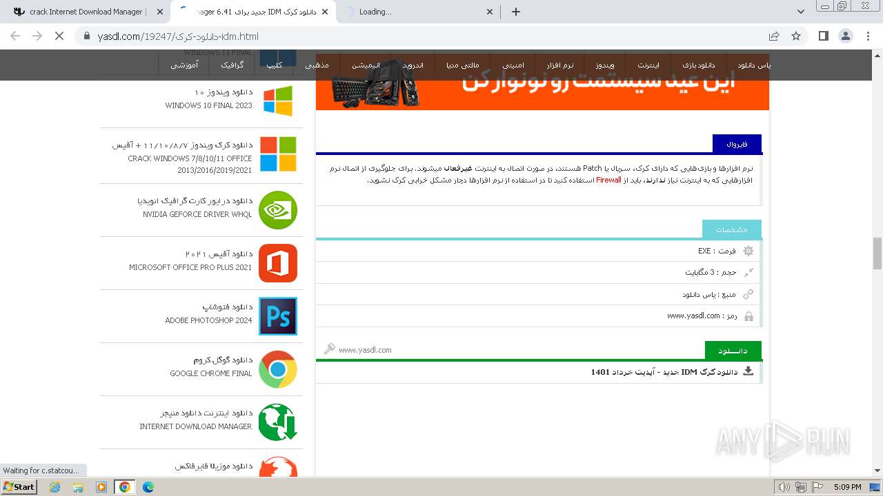883x496 pixels.
Task: Open the Mozilla Firefox icon in sidebar
Action: click(x=278, y=466)
